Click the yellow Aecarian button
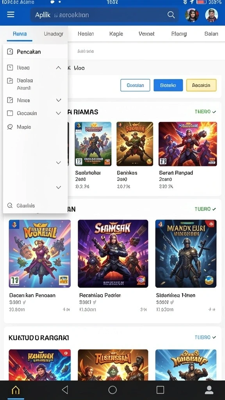 (x=201, y=85)
